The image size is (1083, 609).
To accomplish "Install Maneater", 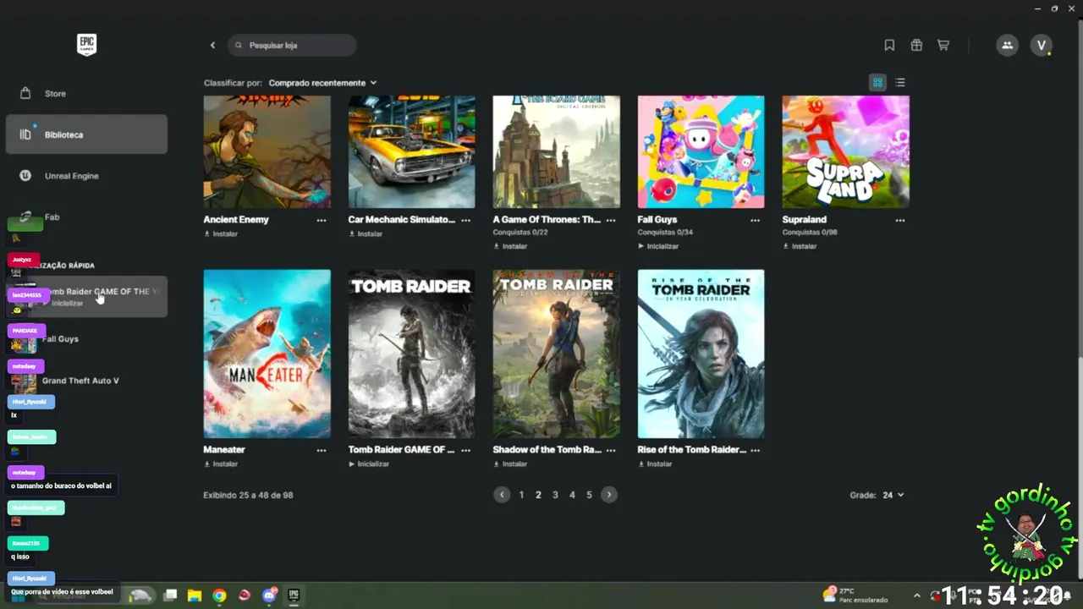I will (221, 464).
